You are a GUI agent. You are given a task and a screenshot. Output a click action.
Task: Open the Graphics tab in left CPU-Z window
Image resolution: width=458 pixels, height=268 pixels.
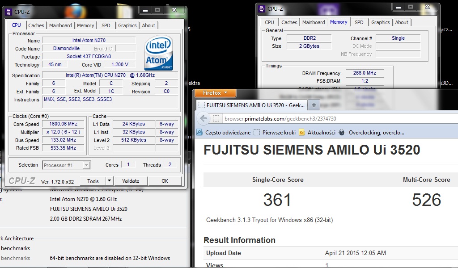(127, 25)
